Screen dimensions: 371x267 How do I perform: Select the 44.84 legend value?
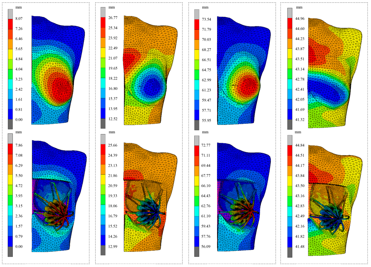click(x=300, y=145)
